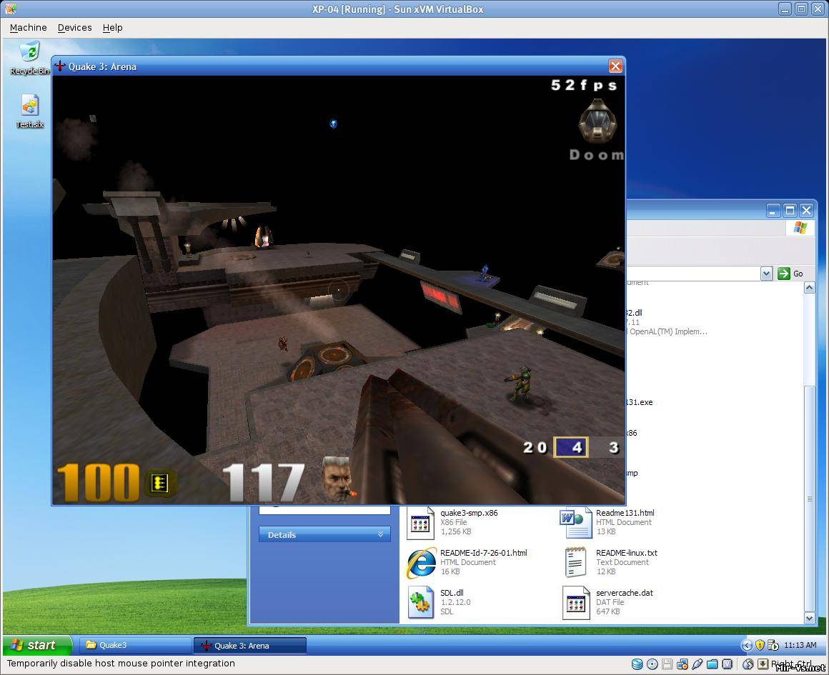Select the README-linux.txt file icon

pyautogui.click(x=576, y=562)
